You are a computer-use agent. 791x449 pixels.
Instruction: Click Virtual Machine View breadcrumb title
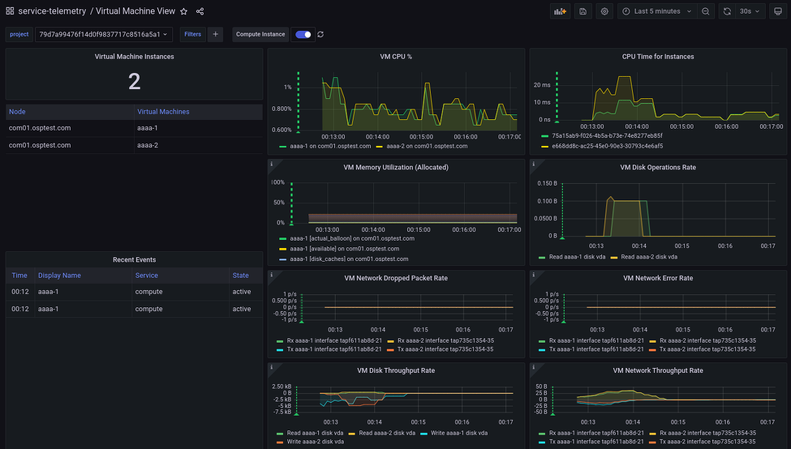(135, 11)
